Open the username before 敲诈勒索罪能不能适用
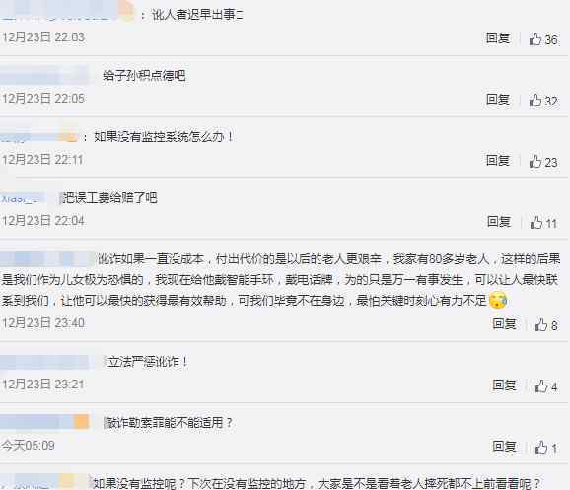 pyautogui.click(x=44, y=422)
